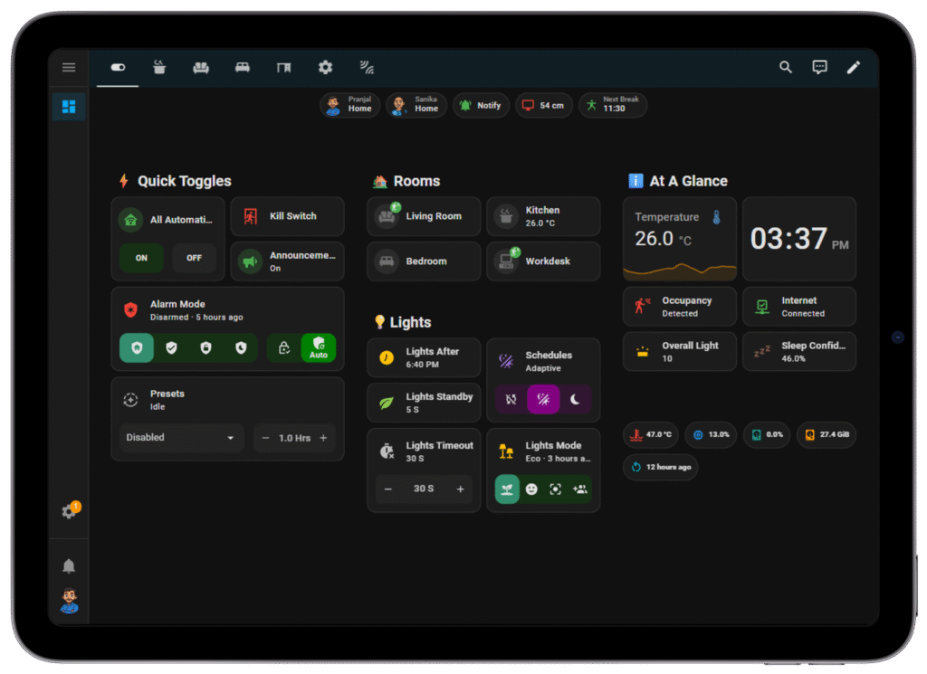The width and height of the screenshot is (927, 674).
Task: Click the pencil edit dashboard icon
Action: click(x=853, y=68)
